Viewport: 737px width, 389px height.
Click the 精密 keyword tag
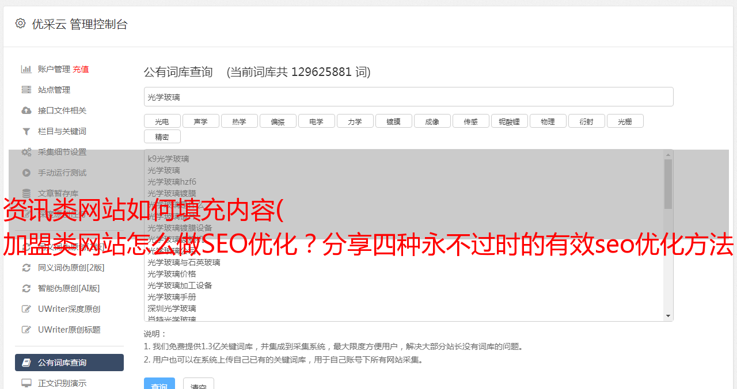pyautogui.click(x=162, y=137)
